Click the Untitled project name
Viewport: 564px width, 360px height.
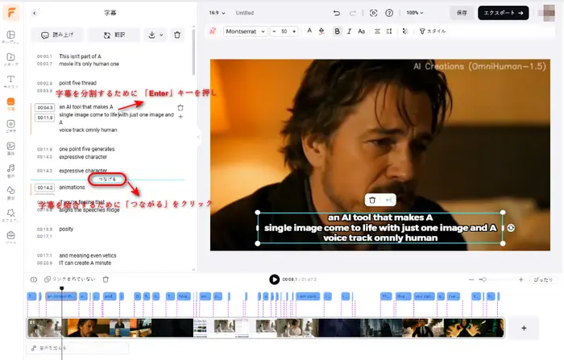click(x=245, y=13)
